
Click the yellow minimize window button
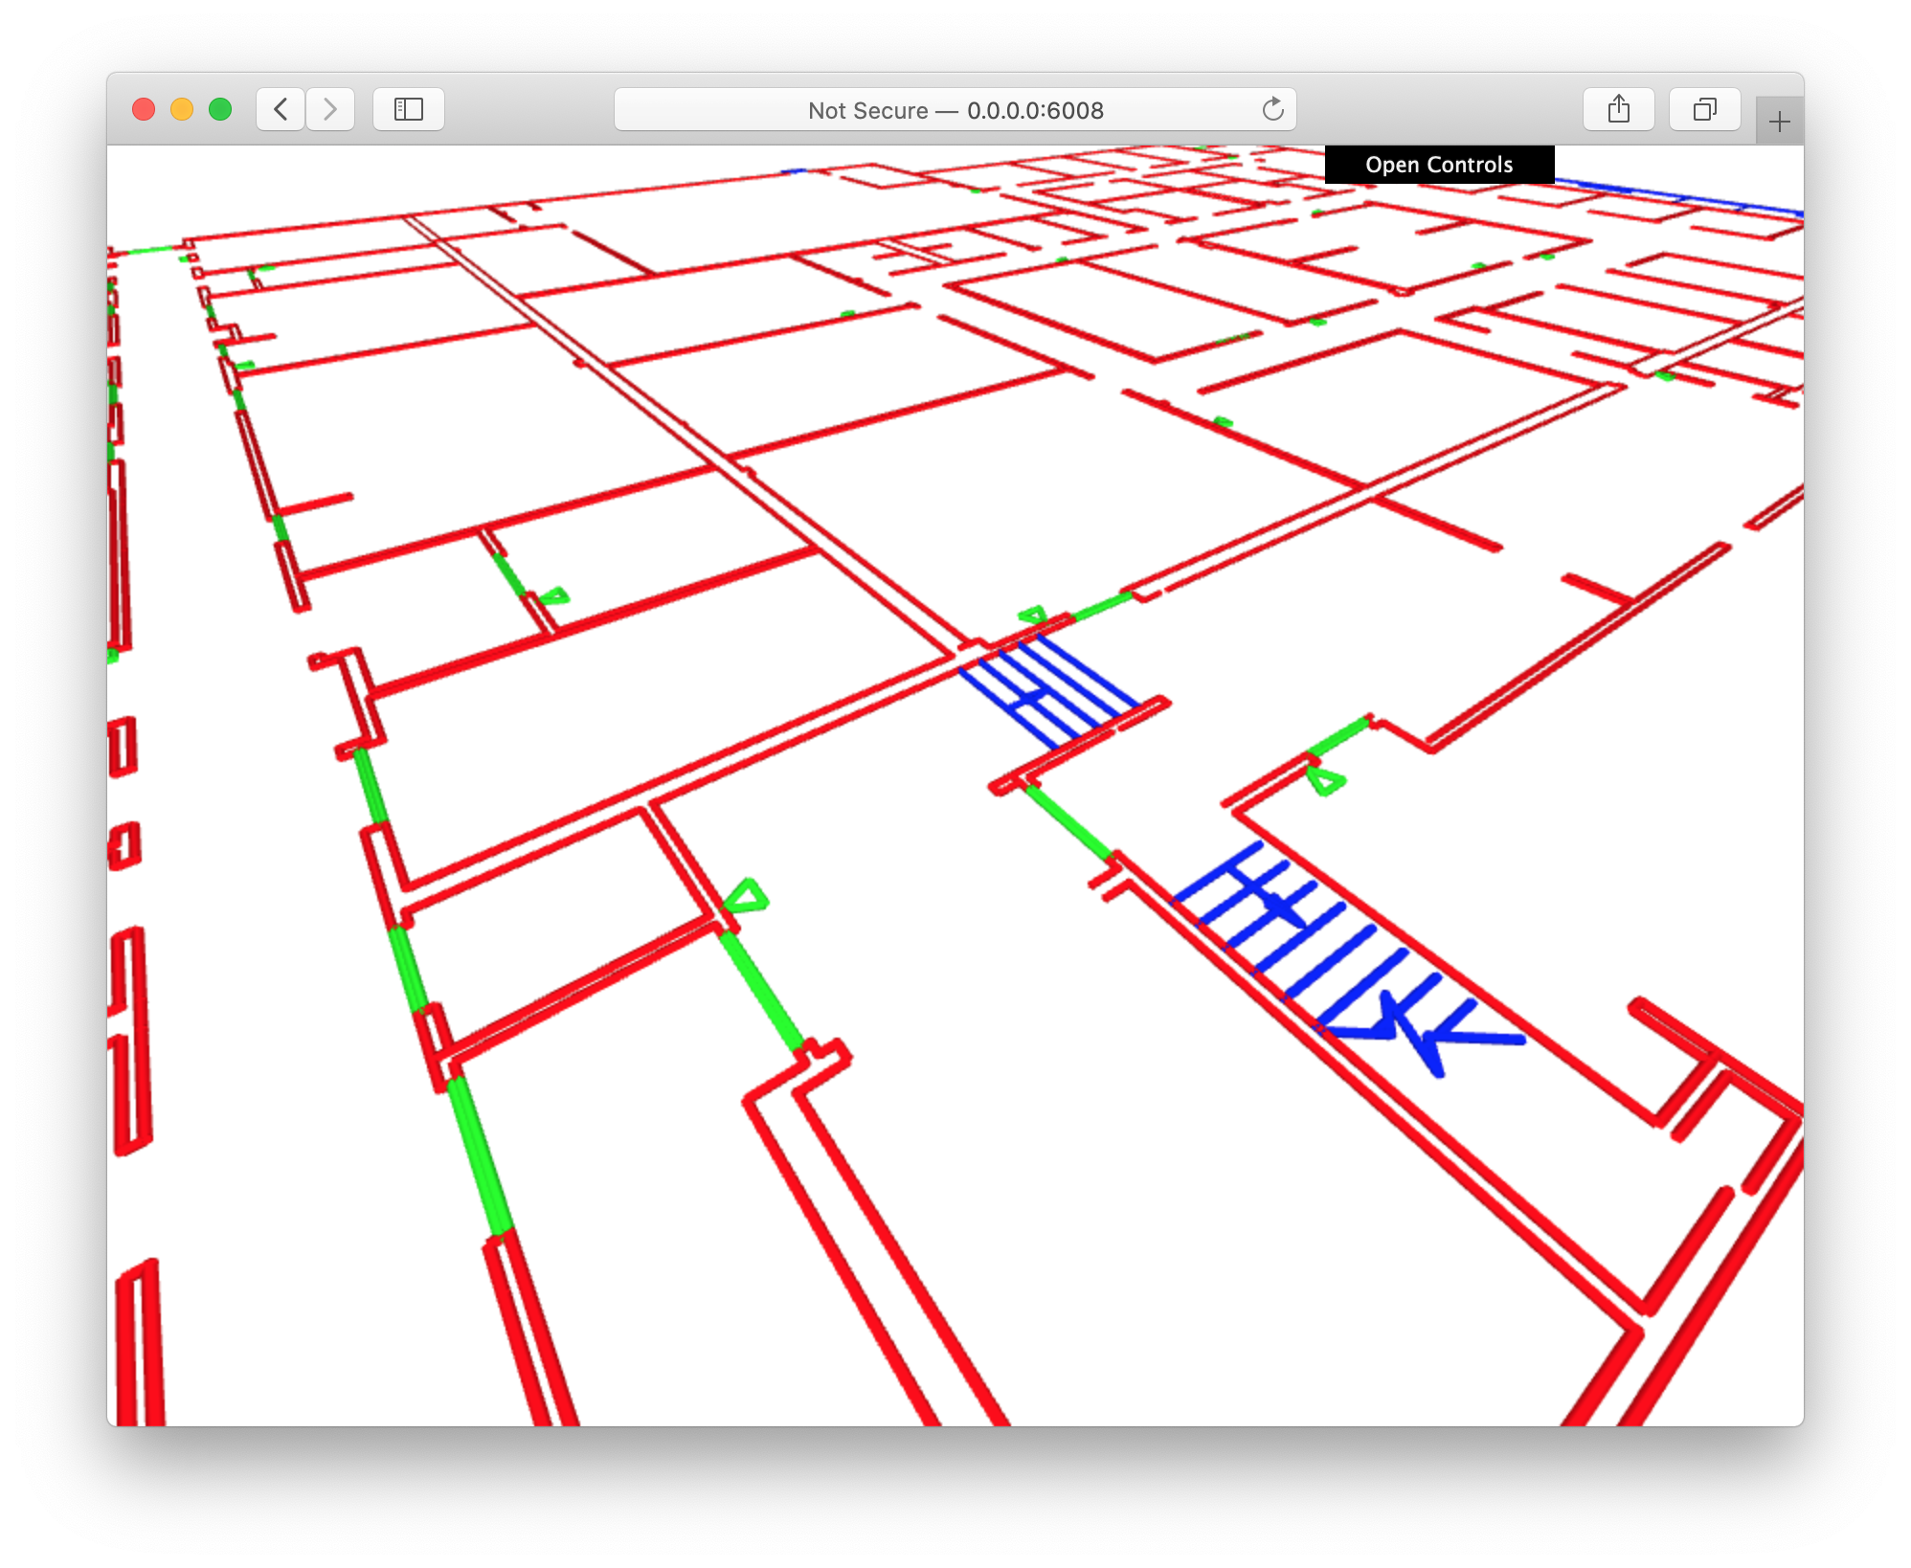[x=182, y=109]
